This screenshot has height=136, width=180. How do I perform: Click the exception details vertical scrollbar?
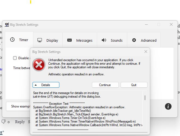145,98
